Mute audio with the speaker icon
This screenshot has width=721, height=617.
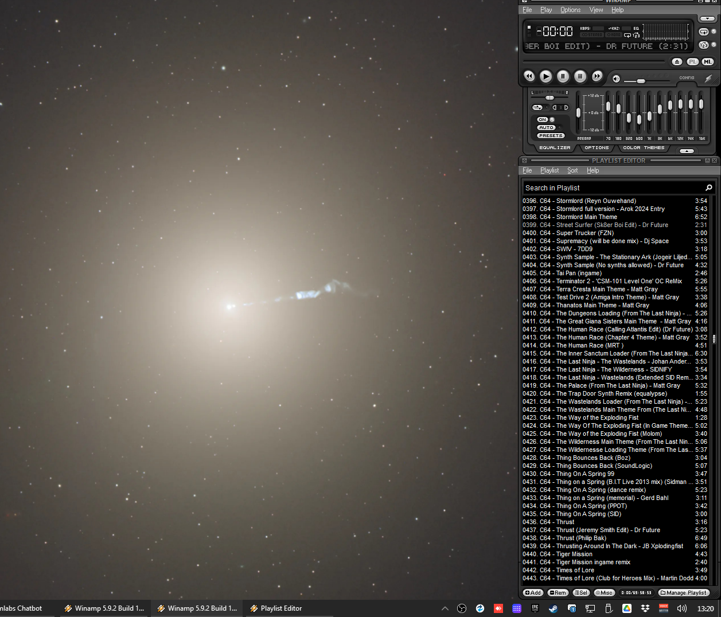coord(616,79)
